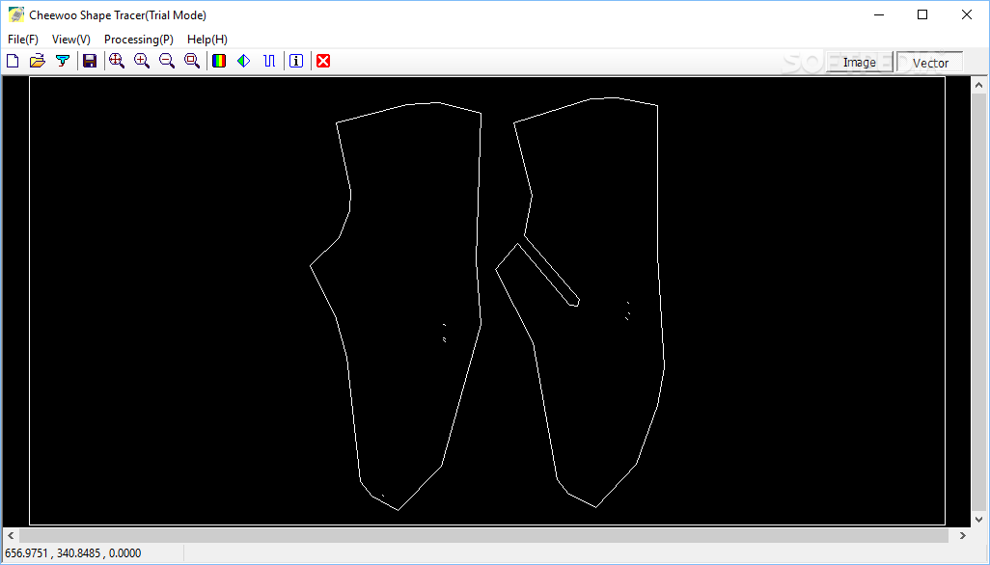Open the File(F) menu
Screen dimensions: 990x565
(x=23, y=40)
